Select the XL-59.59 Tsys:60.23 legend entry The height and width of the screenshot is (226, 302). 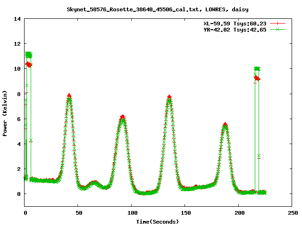click(235, 24)
